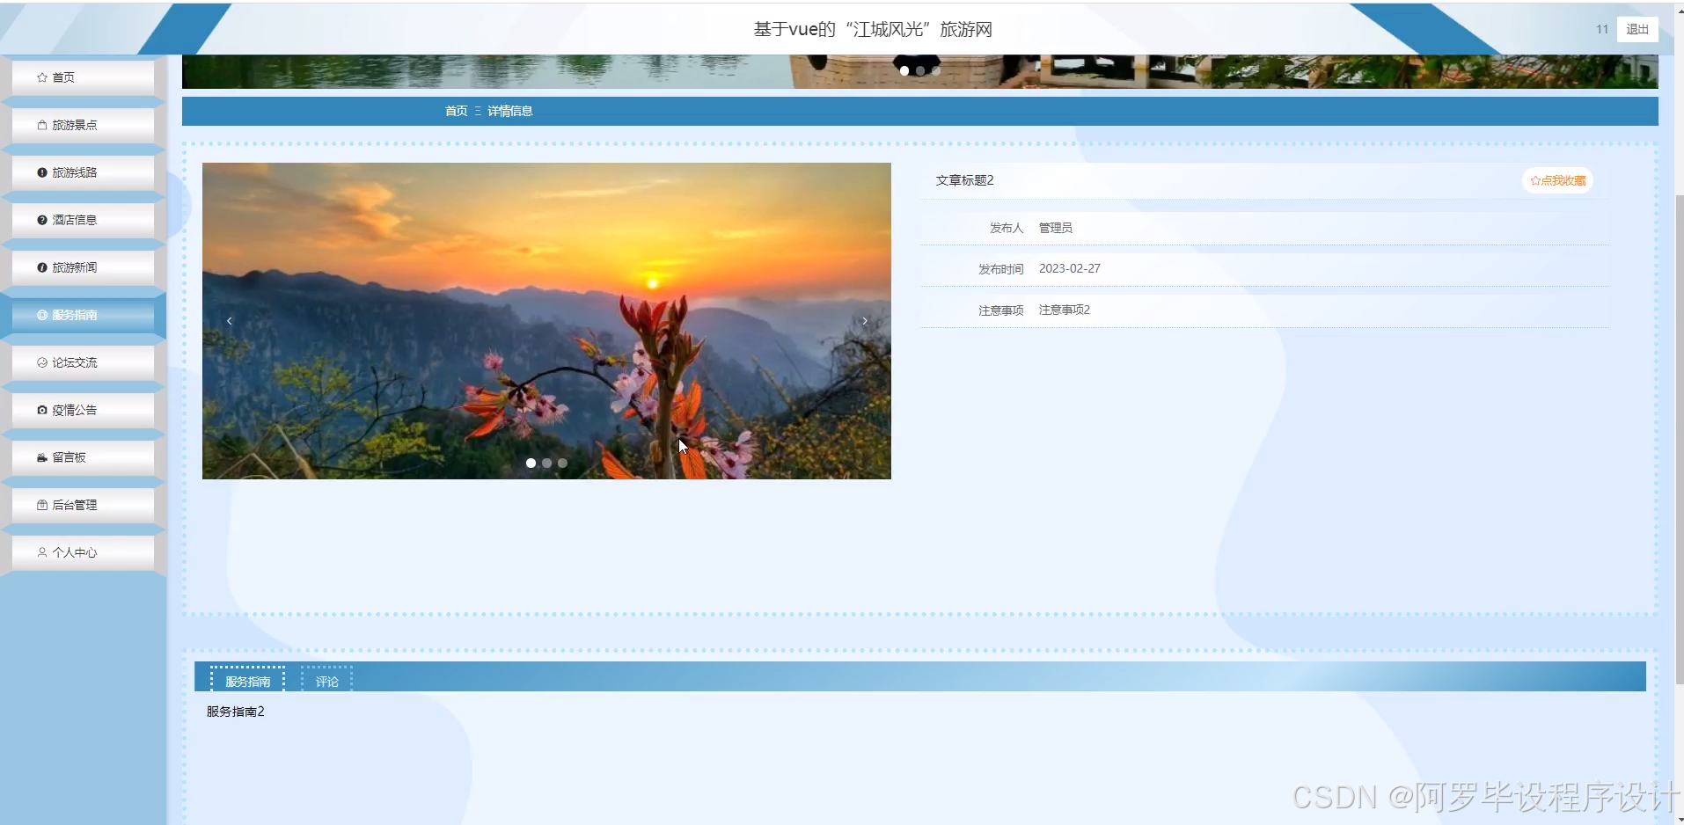The height and width of the screenshot is (825, 1684).
Task: Click the round icon beside 旅游线路
Action: (42, 172)
